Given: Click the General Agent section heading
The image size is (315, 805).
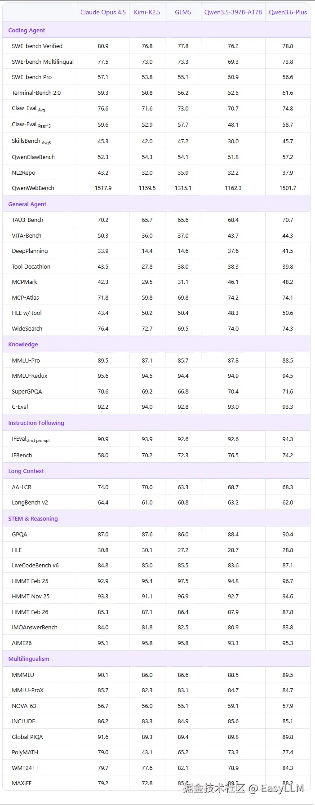Looking at the screenshot, I should coord(27,204).
